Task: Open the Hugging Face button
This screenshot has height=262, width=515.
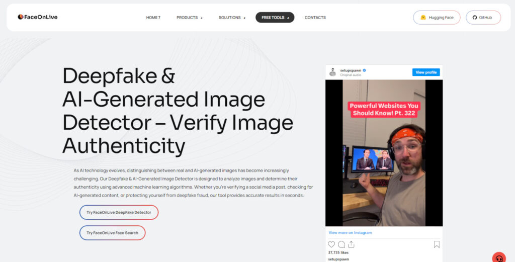Action: (437, 18)
